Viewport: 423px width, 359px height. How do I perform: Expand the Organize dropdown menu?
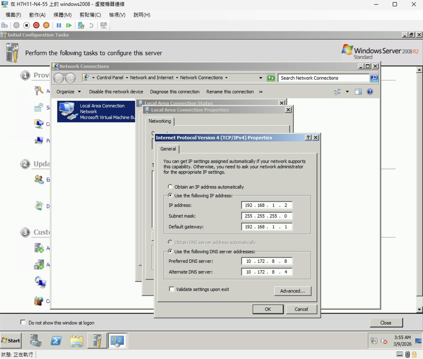pos(69,92)
